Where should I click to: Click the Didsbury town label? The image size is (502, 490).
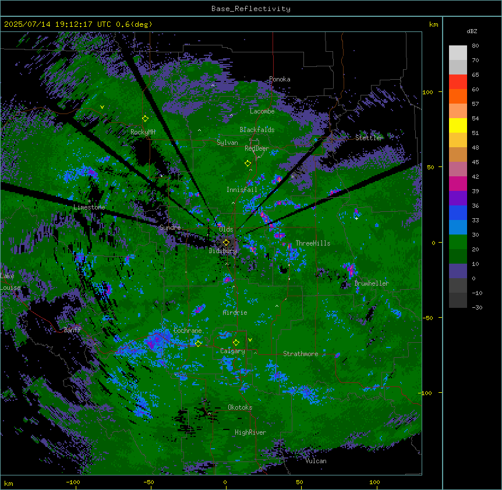(223, 251)
